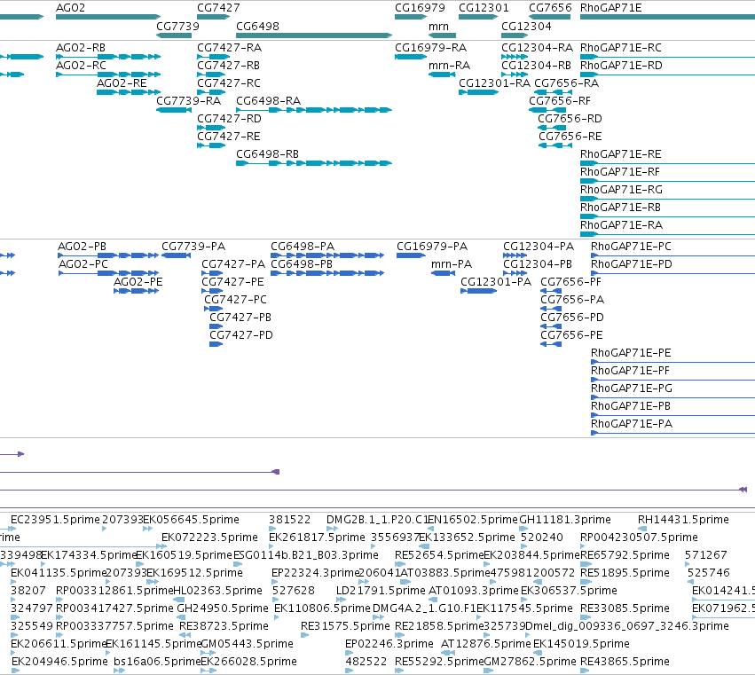This screenshot has width=755, height=675.
Task: Select the CG12304 gene label
Action: click(526, 26)
